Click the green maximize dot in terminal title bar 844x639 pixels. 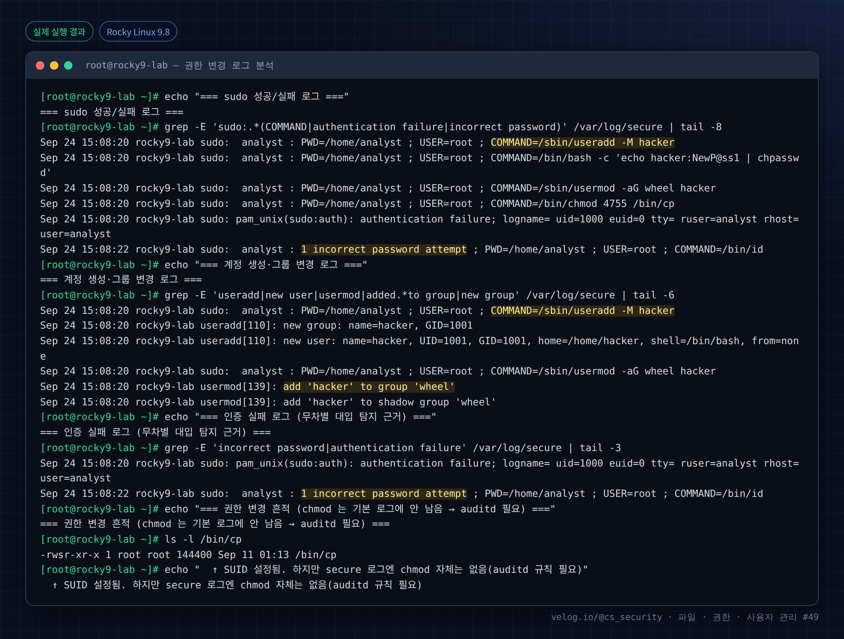pos(68,66)
